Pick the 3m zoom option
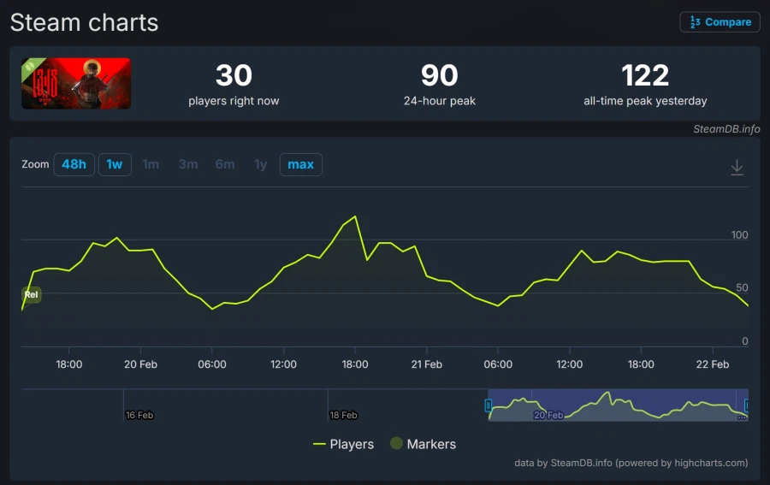This screenshot has width=770, height=485. (x=188, y=164)
